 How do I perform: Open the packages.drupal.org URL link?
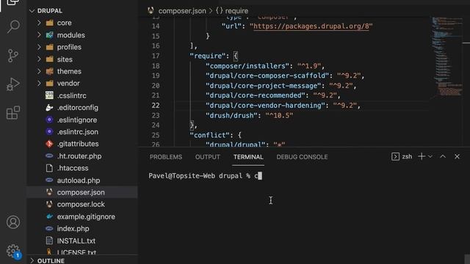[311, 26]
